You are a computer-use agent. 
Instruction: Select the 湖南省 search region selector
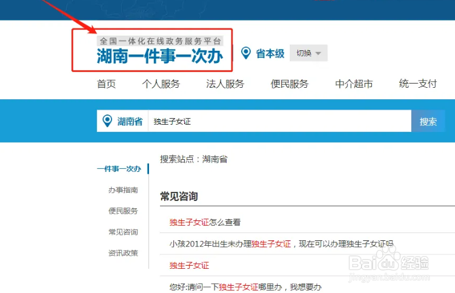pos(122,121)
